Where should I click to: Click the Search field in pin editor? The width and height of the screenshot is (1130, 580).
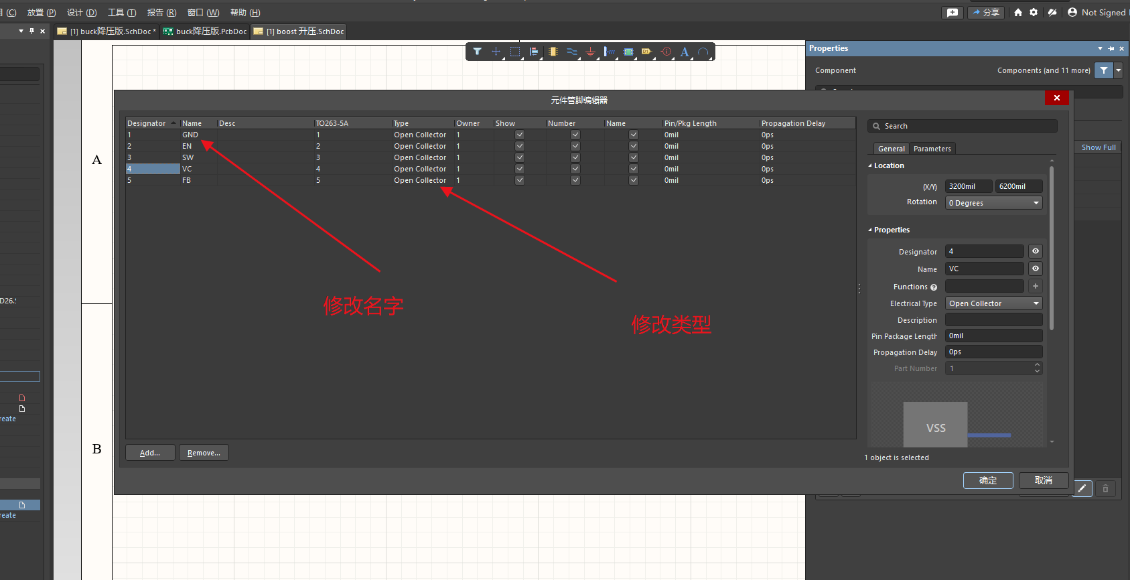pyautogui.click(x=963, y=126)
